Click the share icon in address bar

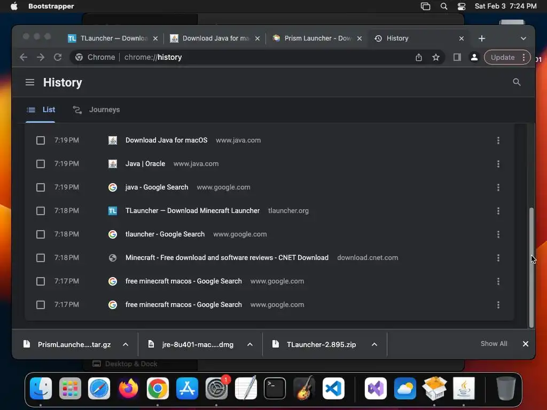coord(419,57)
